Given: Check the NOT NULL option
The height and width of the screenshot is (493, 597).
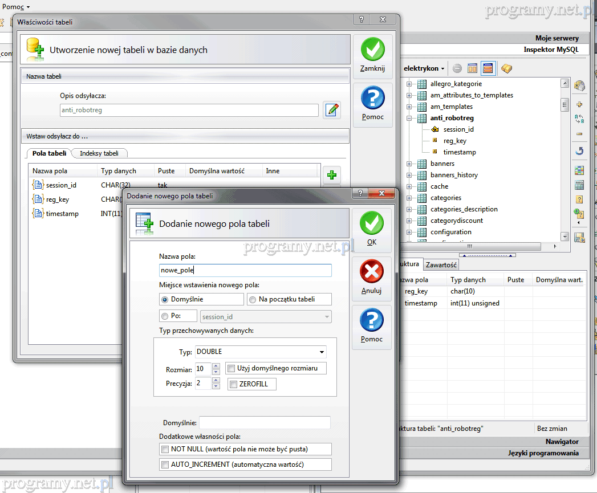Looking at the screenshot, I should 165,449.
